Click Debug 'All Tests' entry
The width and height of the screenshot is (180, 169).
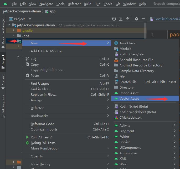[x=43, y=143]
